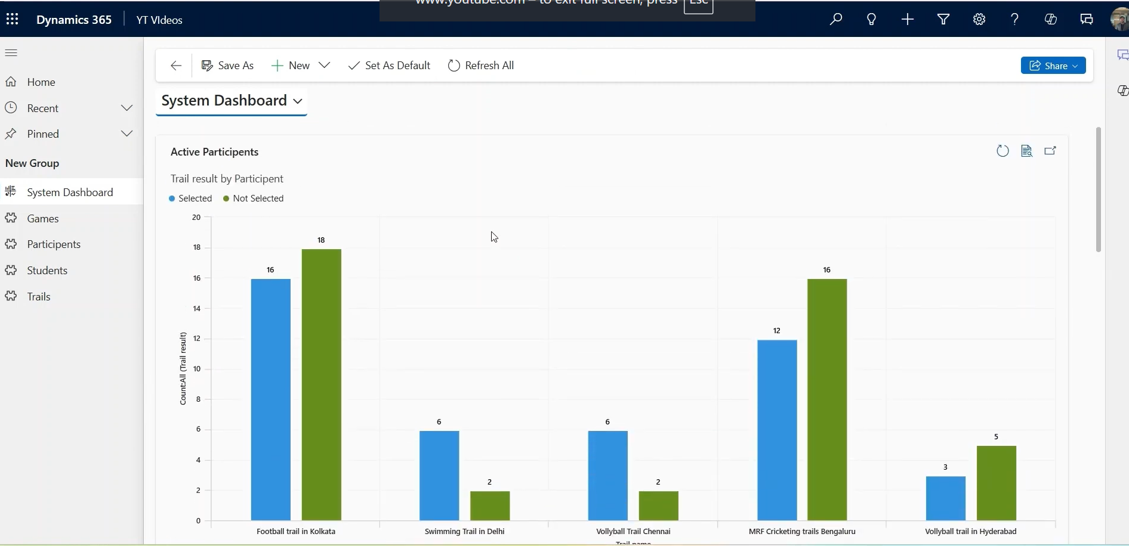Open advanced find filter icon
Image resolution: width=1129 pixels, height=546 pixels.
point(943,20)
